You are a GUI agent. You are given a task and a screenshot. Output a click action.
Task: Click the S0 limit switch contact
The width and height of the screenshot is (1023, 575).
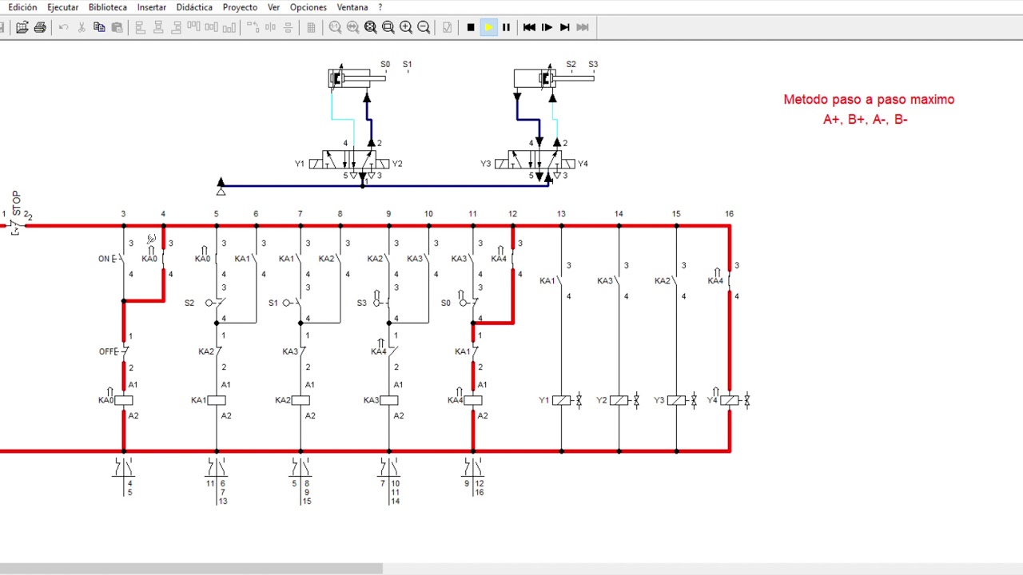pyautogui.click(x=471, y=303)
